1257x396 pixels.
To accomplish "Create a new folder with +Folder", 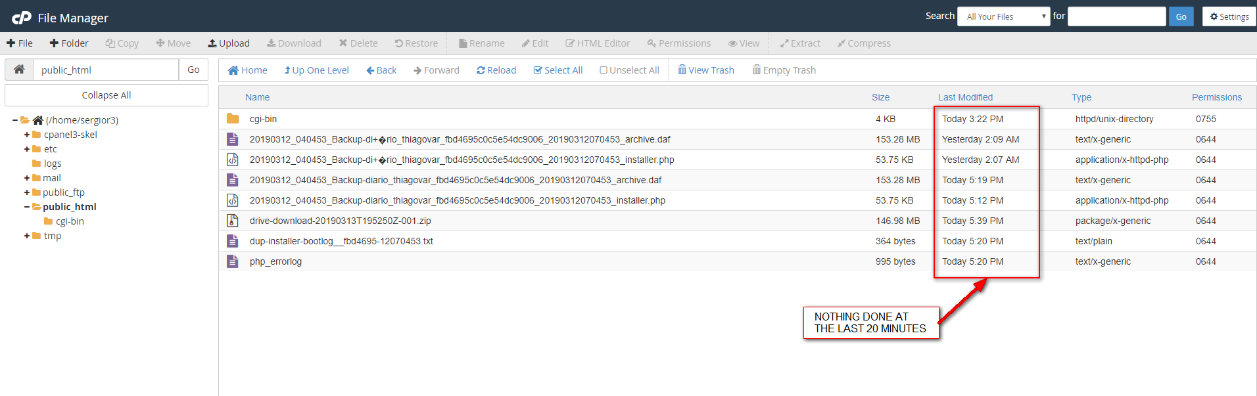I will 69,43.
